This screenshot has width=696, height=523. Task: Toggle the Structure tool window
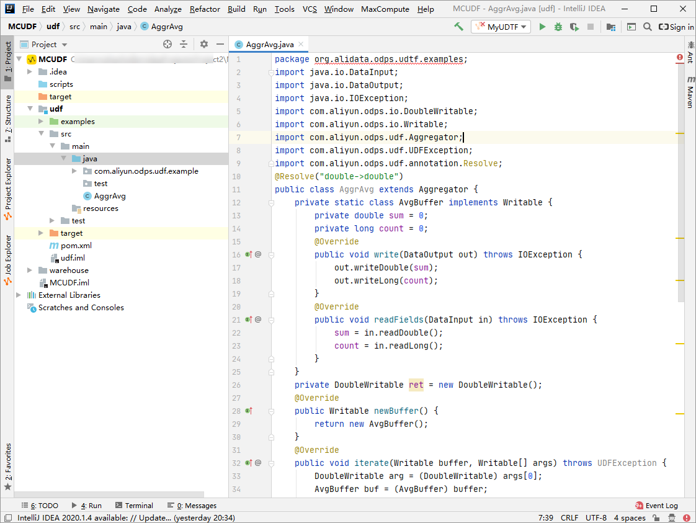(x=7, y=114)
